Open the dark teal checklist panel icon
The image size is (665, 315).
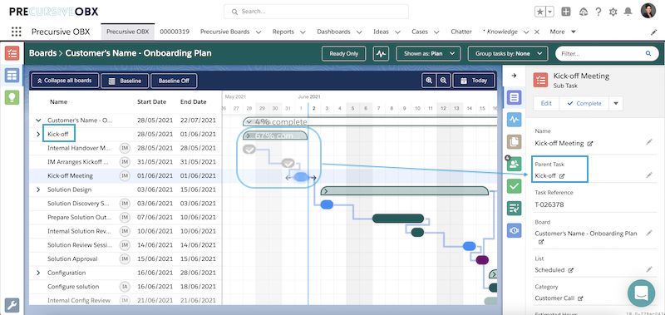514,208
